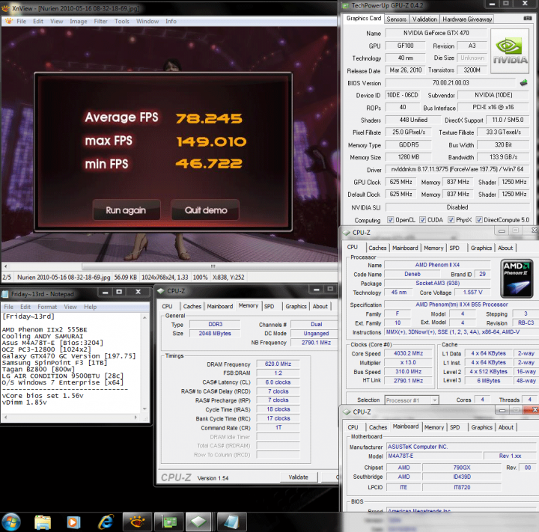This screenshot has height=532, width=539.
Task: Select SPD tab in CPU-Z memory window
Action: point(269,306)
